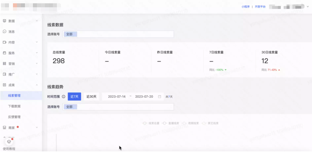The width and height of the screenshot is (312, 152).
Task: Expand the 营销 menu chevron
Action: point(37,64)
